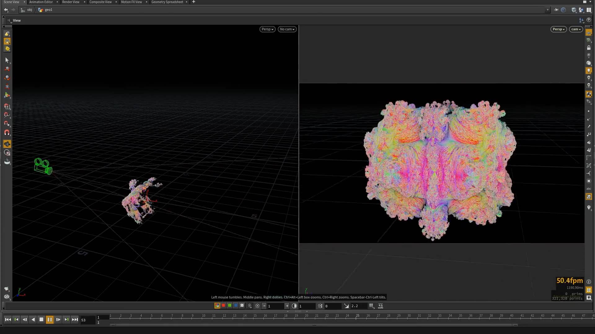Toggle the camera lock icon on the right toolbar
The width and height of the screenshot is (595, 334).
(589, 48)
